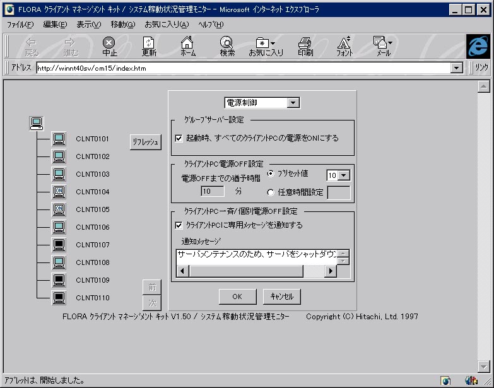This screenshot has height=388, width=494.
Task: Click the 電源OFF delay minutes field
Action: tap(213, 191)
